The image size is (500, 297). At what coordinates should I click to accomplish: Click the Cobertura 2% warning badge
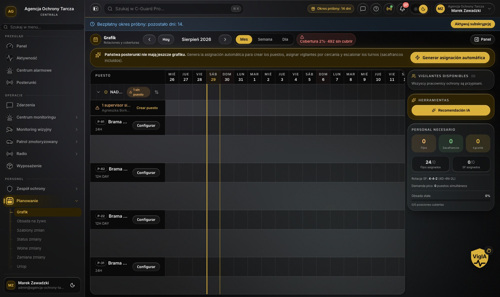[326, 39]
